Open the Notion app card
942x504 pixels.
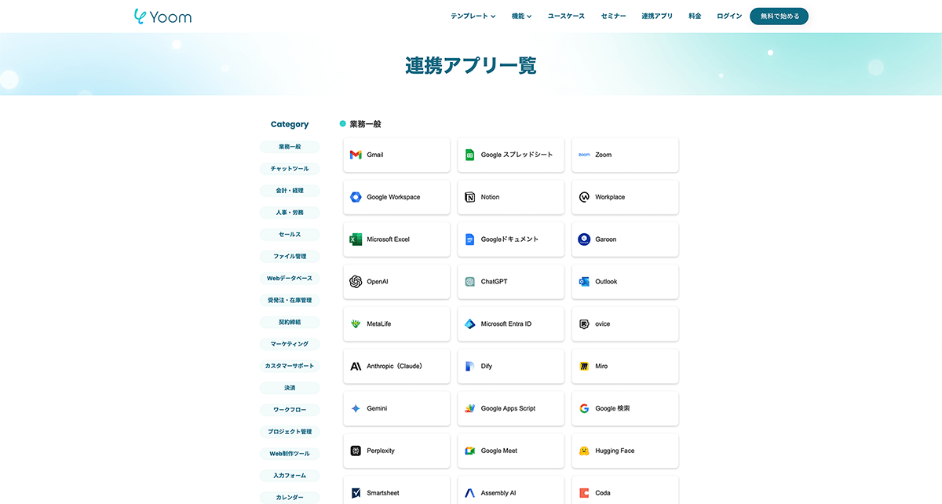point(510,197)
